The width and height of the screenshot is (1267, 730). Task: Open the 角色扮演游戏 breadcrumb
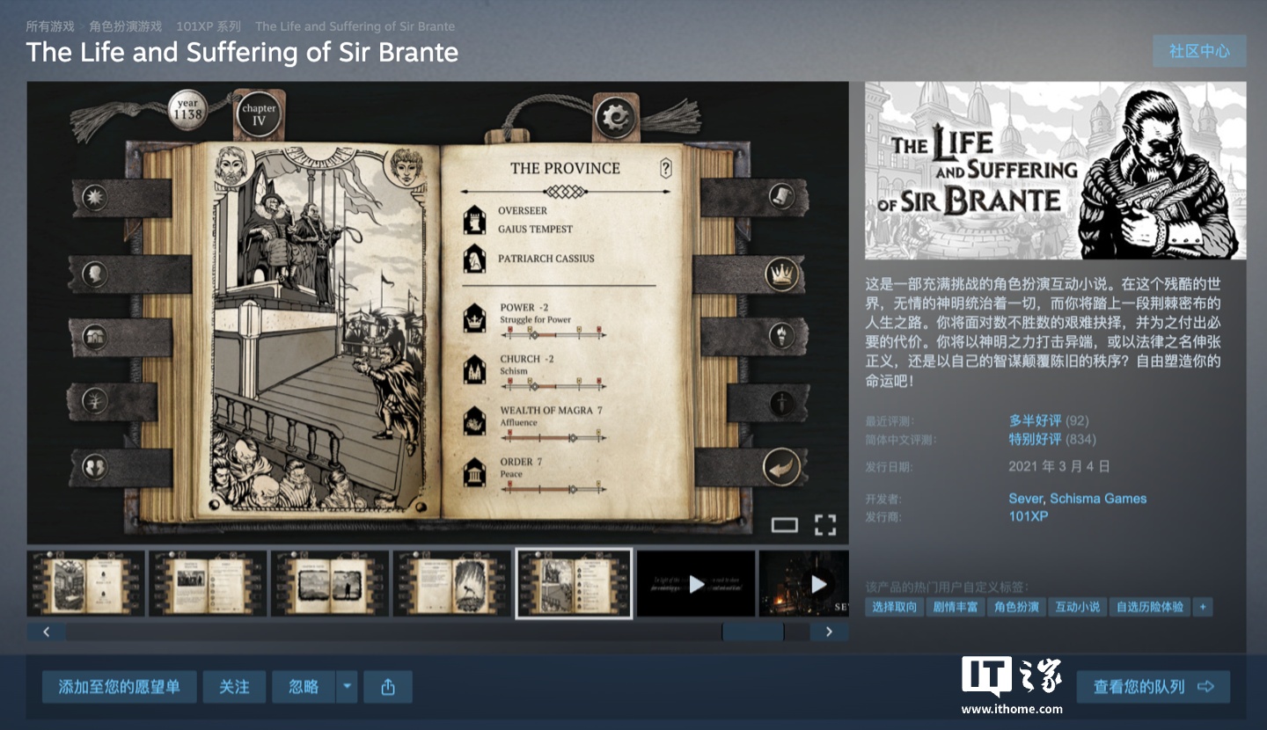[126, 26]
